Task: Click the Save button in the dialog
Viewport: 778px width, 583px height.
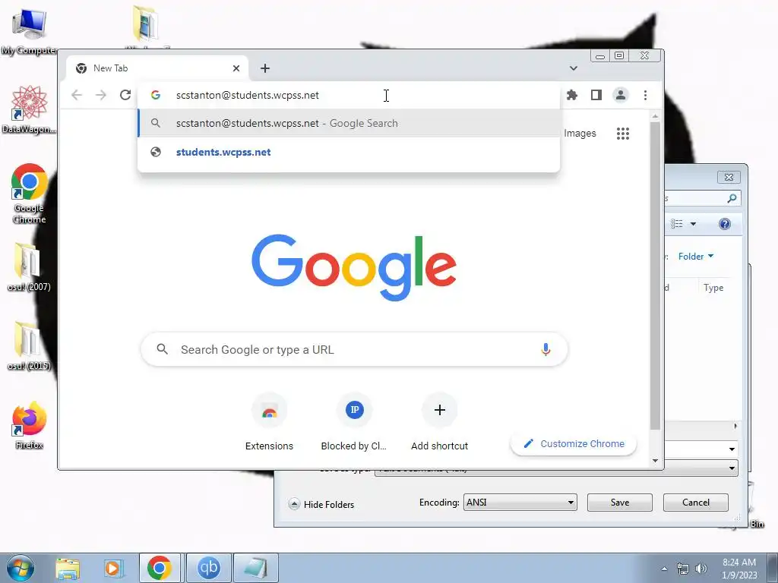Action: coord(620,503)
